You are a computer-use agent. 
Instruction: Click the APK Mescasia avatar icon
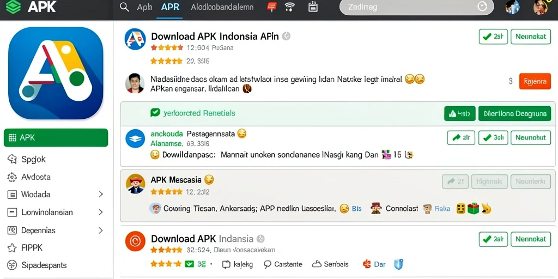tap(136, 184)
